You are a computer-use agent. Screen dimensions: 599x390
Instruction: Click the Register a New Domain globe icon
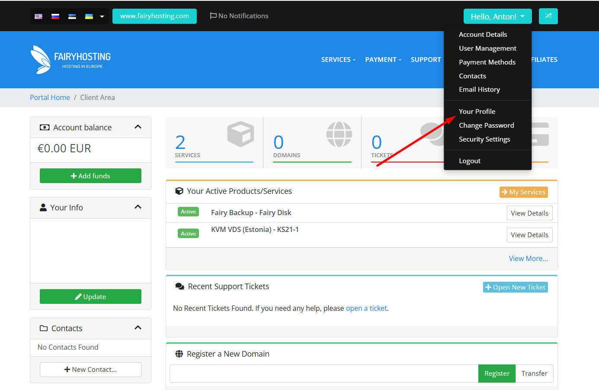(179, 354)
